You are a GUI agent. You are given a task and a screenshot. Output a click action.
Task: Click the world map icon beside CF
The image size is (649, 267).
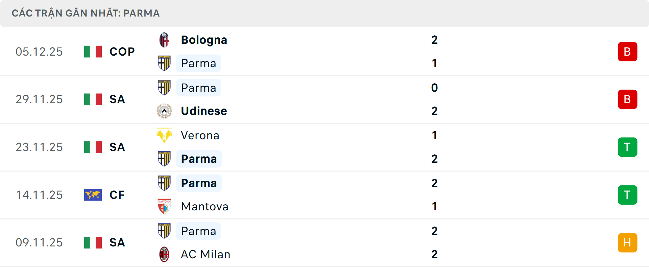(x=93, y=195)
